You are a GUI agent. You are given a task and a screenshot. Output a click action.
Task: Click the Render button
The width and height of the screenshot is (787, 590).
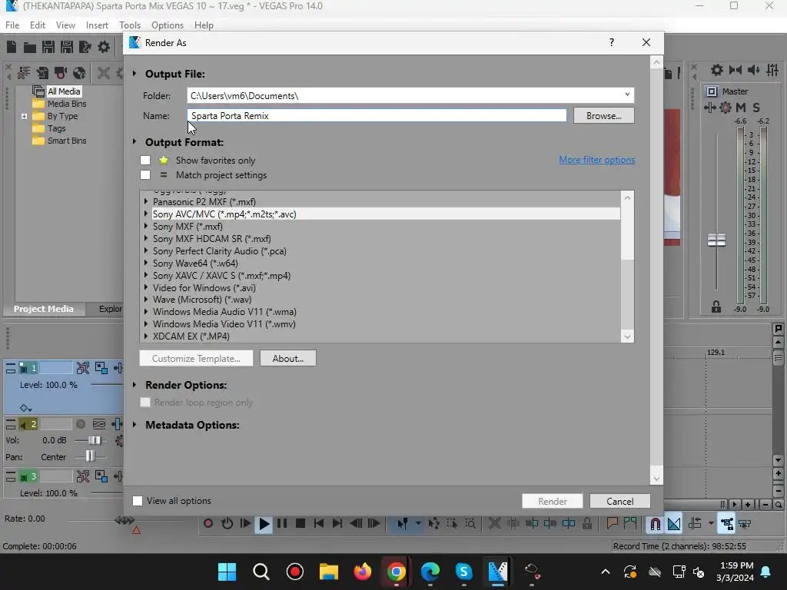[x=552, y=501]
